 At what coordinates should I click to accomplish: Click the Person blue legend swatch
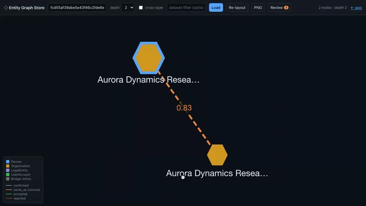[x=8, y=162]
